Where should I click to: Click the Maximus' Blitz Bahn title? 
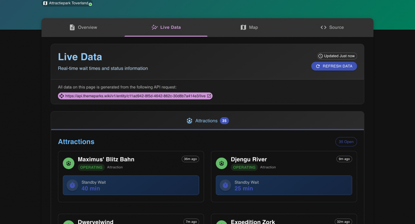[x=106, y=159]
